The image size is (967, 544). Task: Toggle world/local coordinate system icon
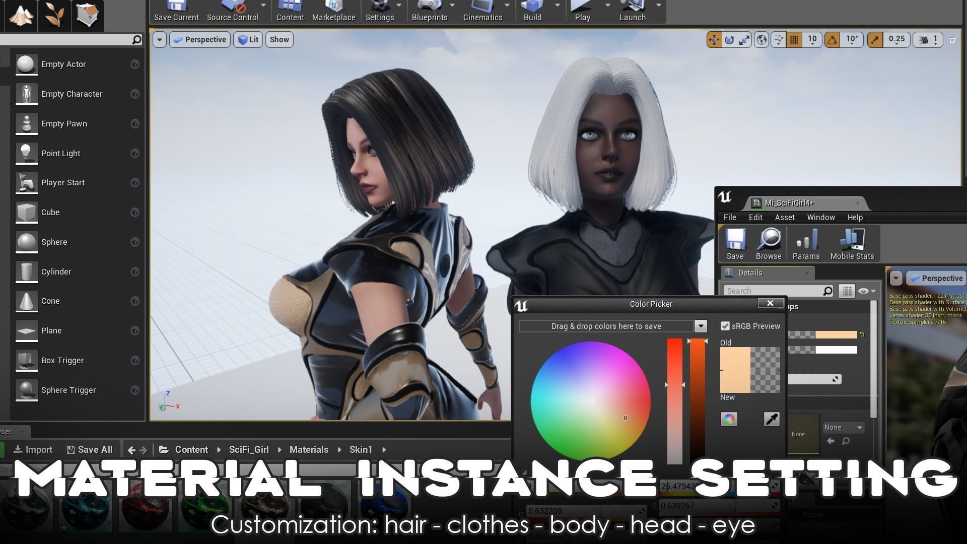pos(762,40)
